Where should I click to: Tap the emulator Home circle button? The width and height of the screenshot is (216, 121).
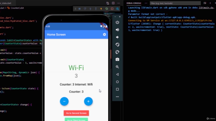coord(117,82)
